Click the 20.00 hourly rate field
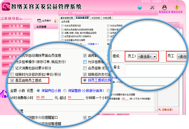The height and width of the screenshot is (129, 189). click(45, 97)
